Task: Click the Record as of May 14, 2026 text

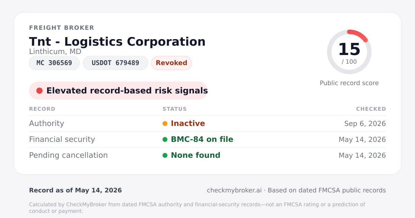Action: pos(75,190)
